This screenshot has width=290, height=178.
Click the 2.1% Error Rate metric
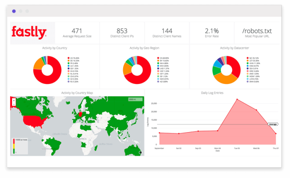coord(212,33)
